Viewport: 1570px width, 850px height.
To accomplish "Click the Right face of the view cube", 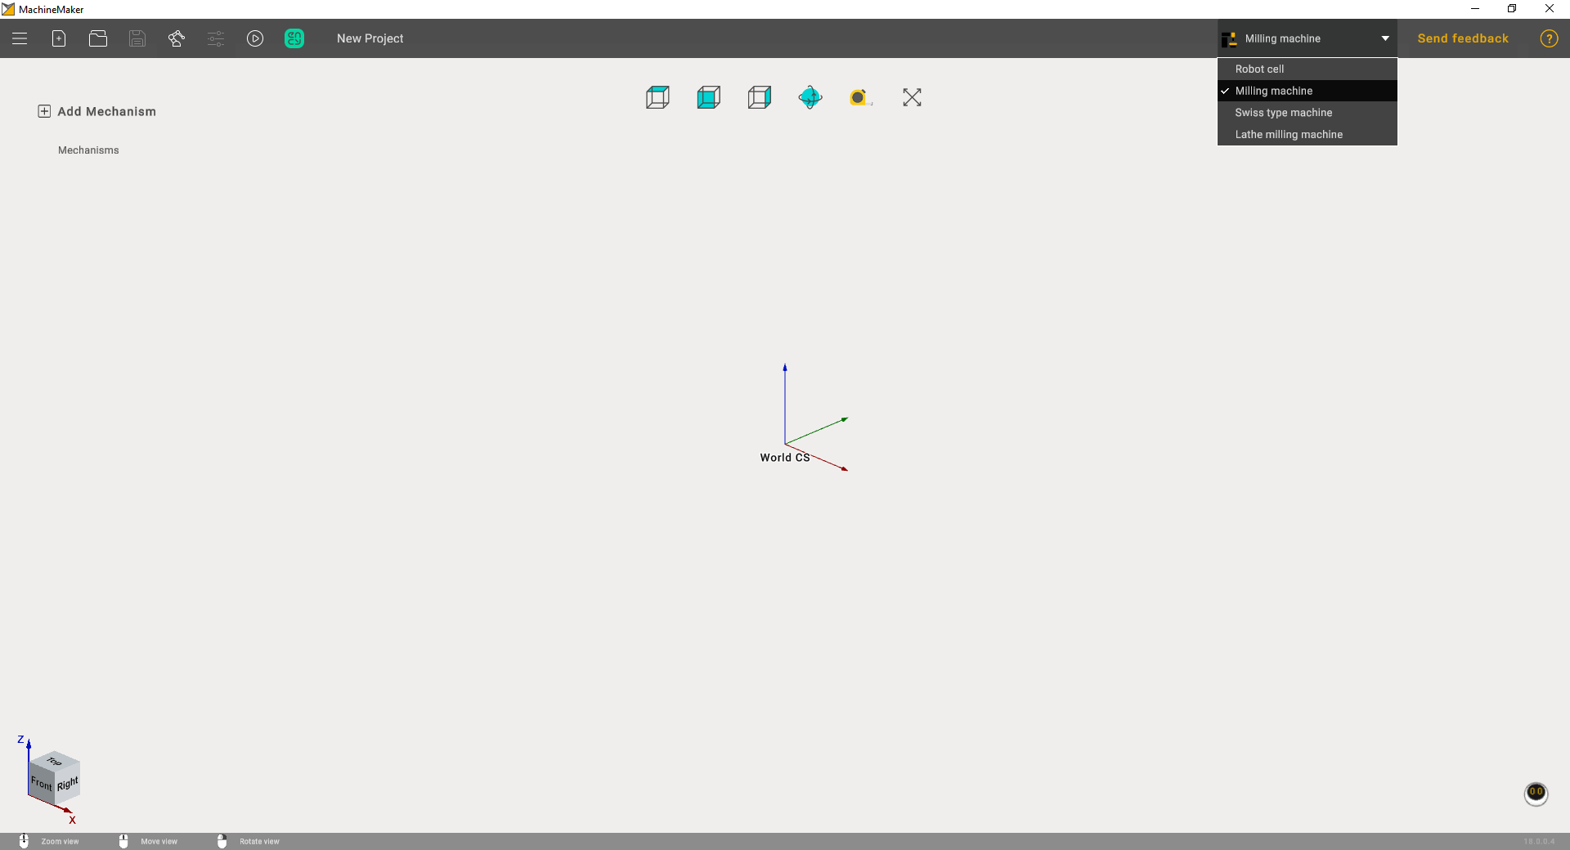I will click(68, 784).
